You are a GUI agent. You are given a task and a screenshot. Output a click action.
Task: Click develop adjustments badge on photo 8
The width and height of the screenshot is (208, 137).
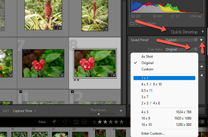tap(114, 75)
